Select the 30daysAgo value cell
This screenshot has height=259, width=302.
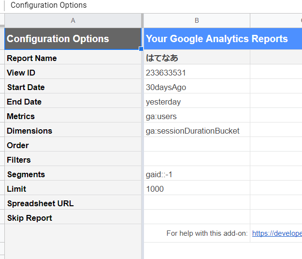[197, 86]
